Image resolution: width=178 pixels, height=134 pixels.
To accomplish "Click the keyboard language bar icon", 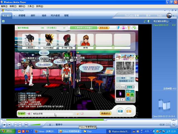I will (x=134, y=131).
